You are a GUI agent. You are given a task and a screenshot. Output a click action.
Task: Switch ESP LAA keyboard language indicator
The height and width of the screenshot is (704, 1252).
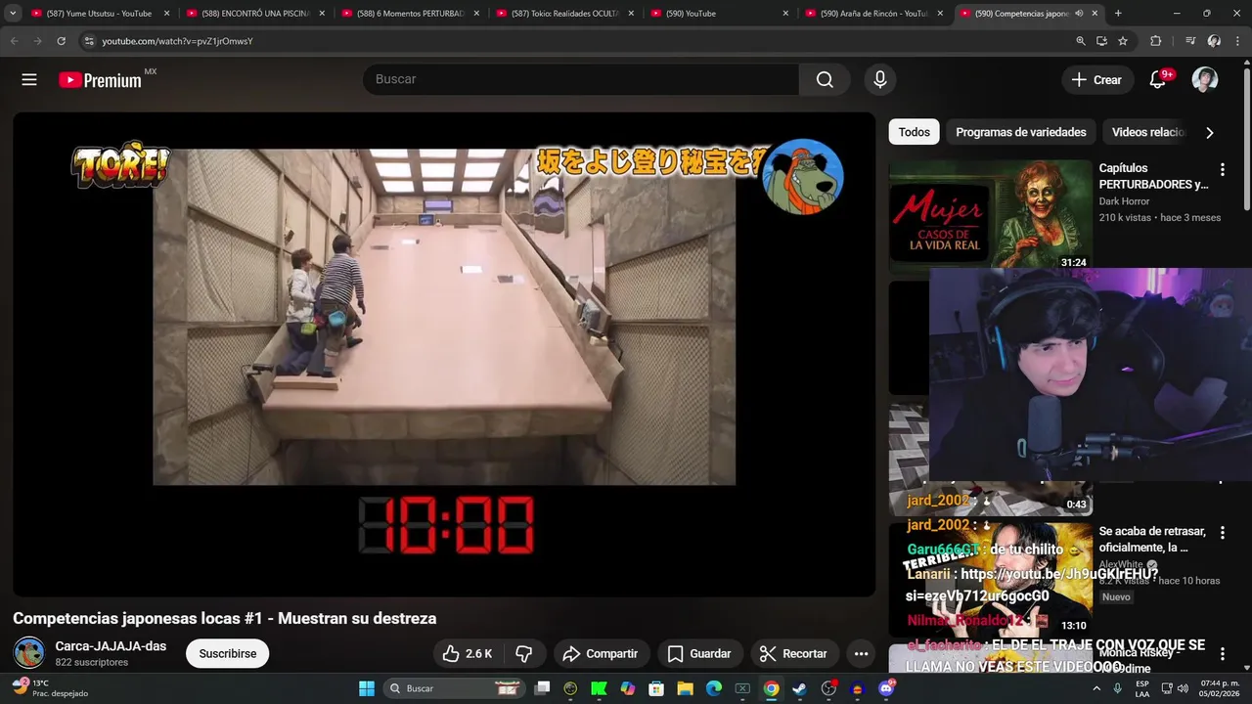1142,688
